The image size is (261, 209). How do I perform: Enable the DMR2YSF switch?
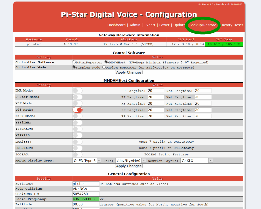coord(77,142)
